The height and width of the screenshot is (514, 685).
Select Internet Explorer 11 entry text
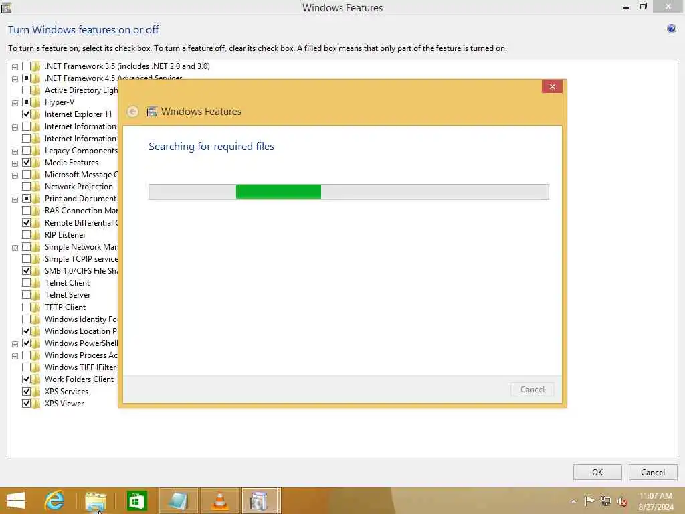[x=78, y=114]
